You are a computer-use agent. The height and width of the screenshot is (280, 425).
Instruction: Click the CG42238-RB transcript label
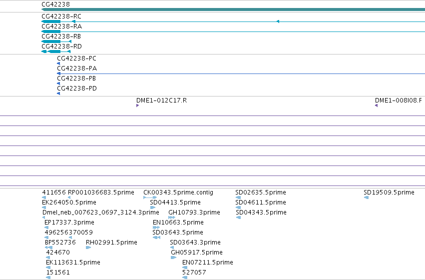pyautogui.click(x=61, y=36)
